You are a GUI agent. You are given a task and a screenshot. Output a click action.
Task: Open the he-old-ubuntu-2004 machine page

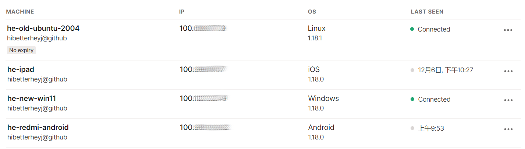pyautogui.click(x=43, y=28)
